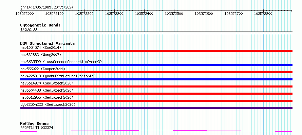Open variant esv3635599 1000GenomesConsortiumPhase3 label
The height and width of the screenshot is (135, 302).
click(x=61, y=62)
